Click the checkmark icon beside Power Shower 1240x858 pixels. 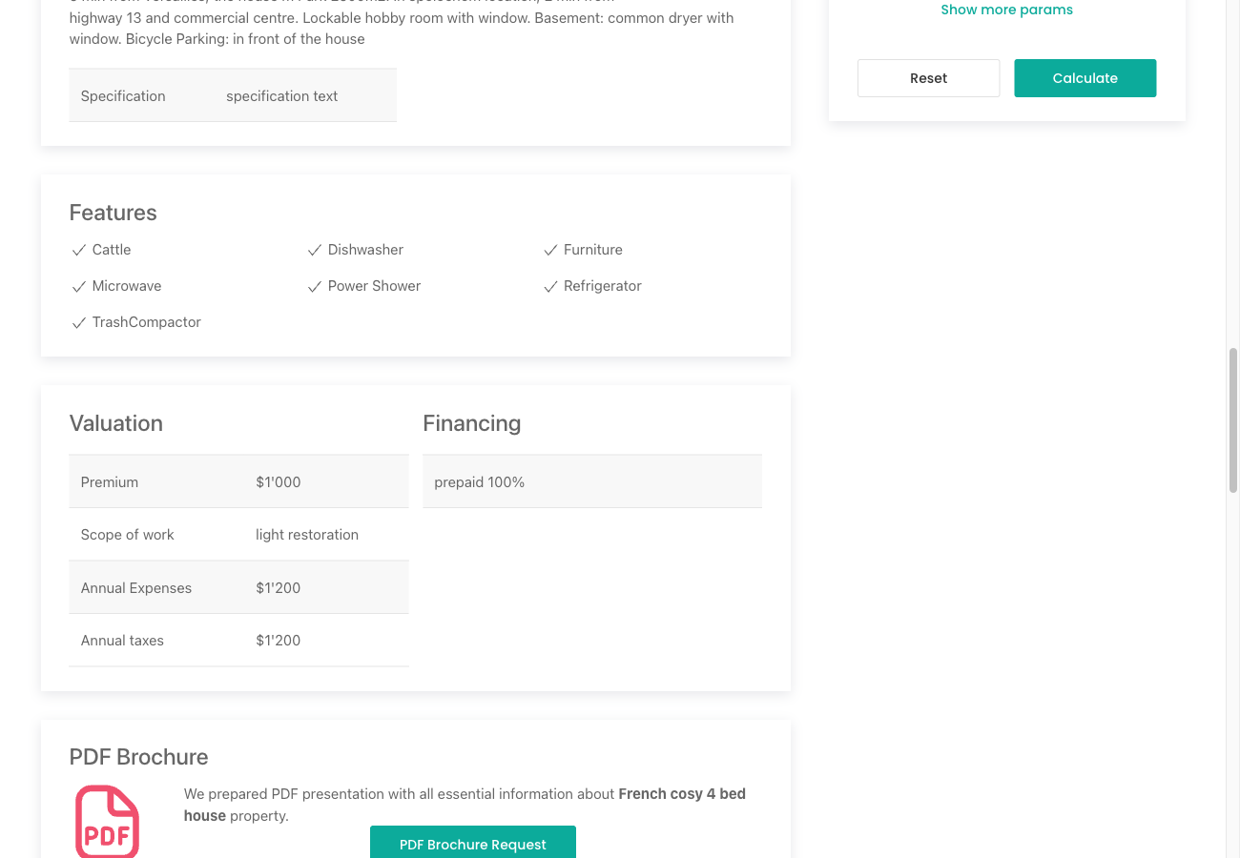[315, 286]
